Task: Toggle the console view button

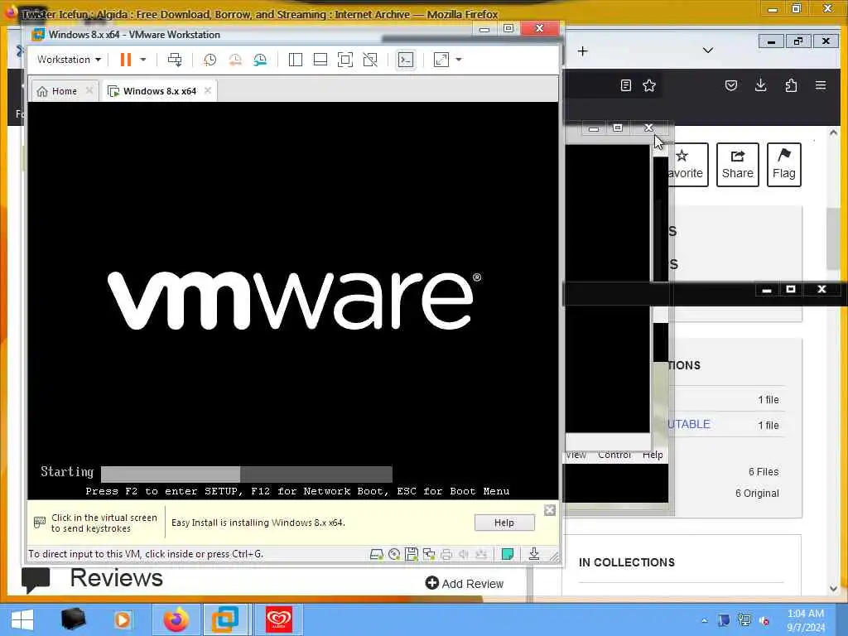Action: [x=406, y=60]
